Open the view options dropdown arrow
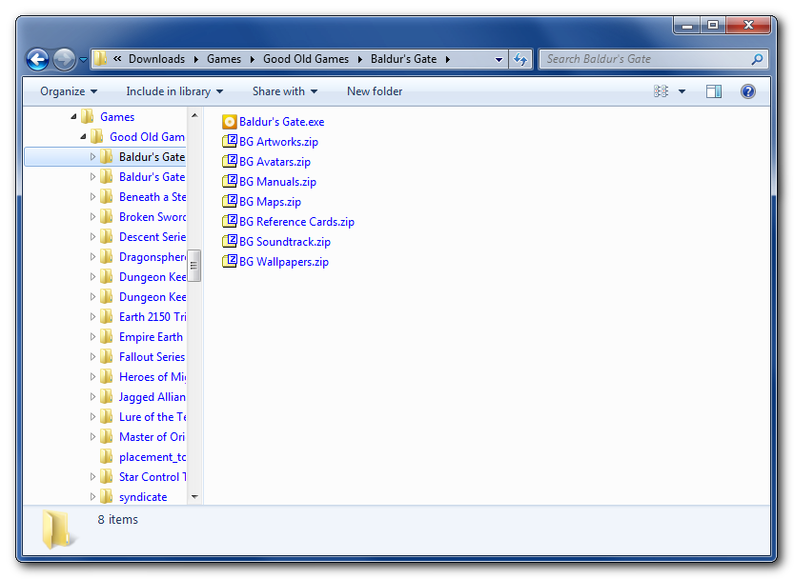 click(682, 91)
